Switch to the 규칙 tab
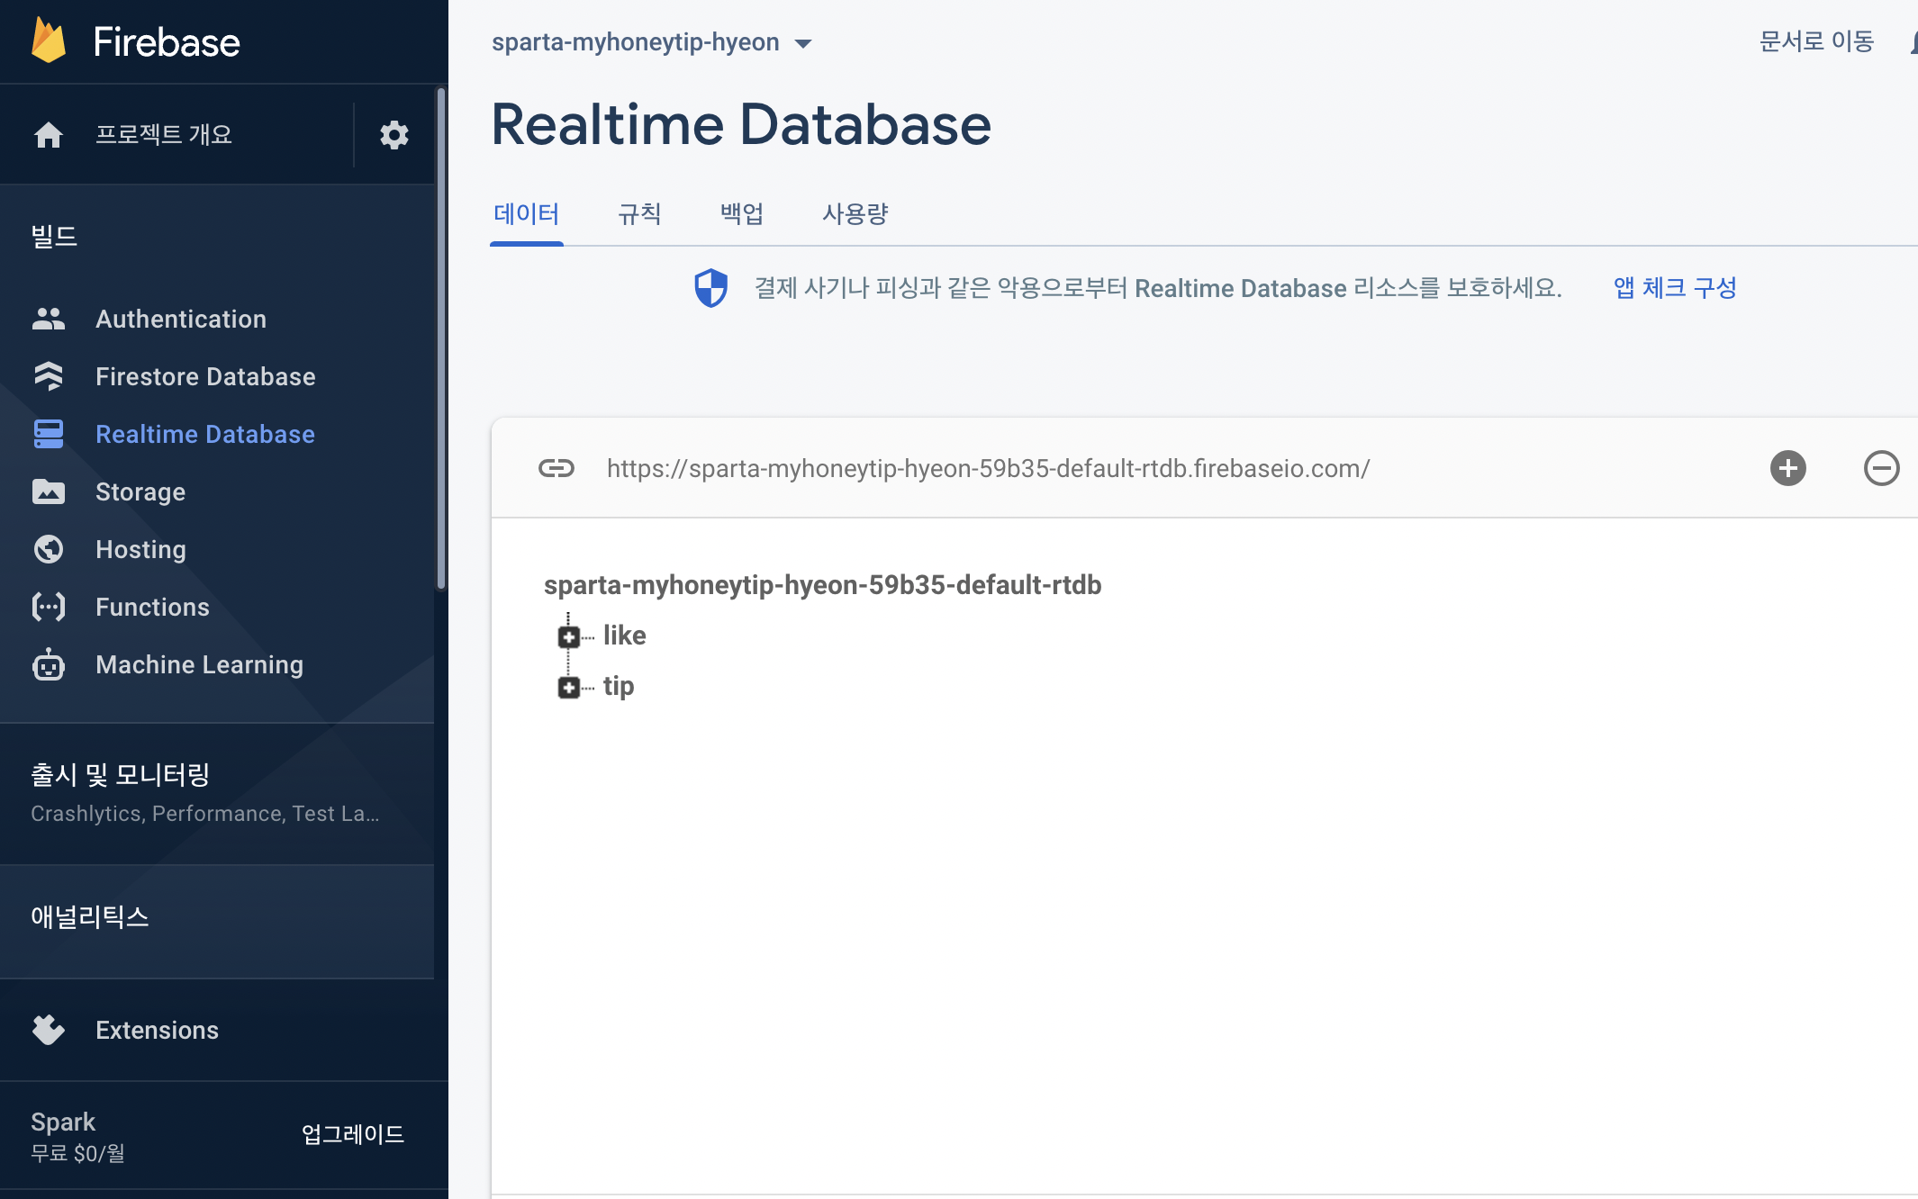The image size is (1918, 1199). 640,214
